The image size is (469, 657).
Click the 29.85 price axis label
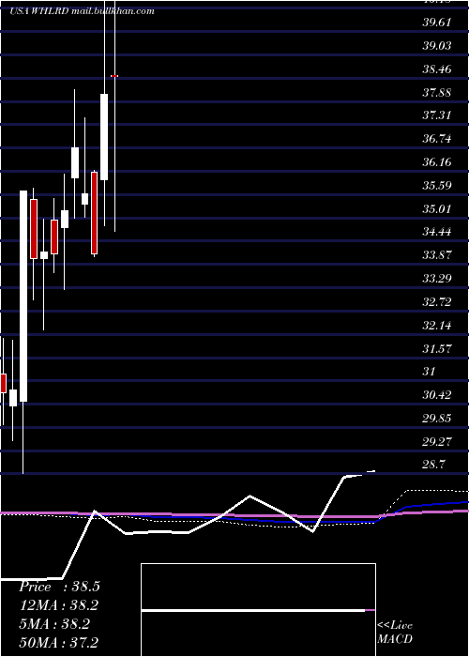(x=437, y=418)
